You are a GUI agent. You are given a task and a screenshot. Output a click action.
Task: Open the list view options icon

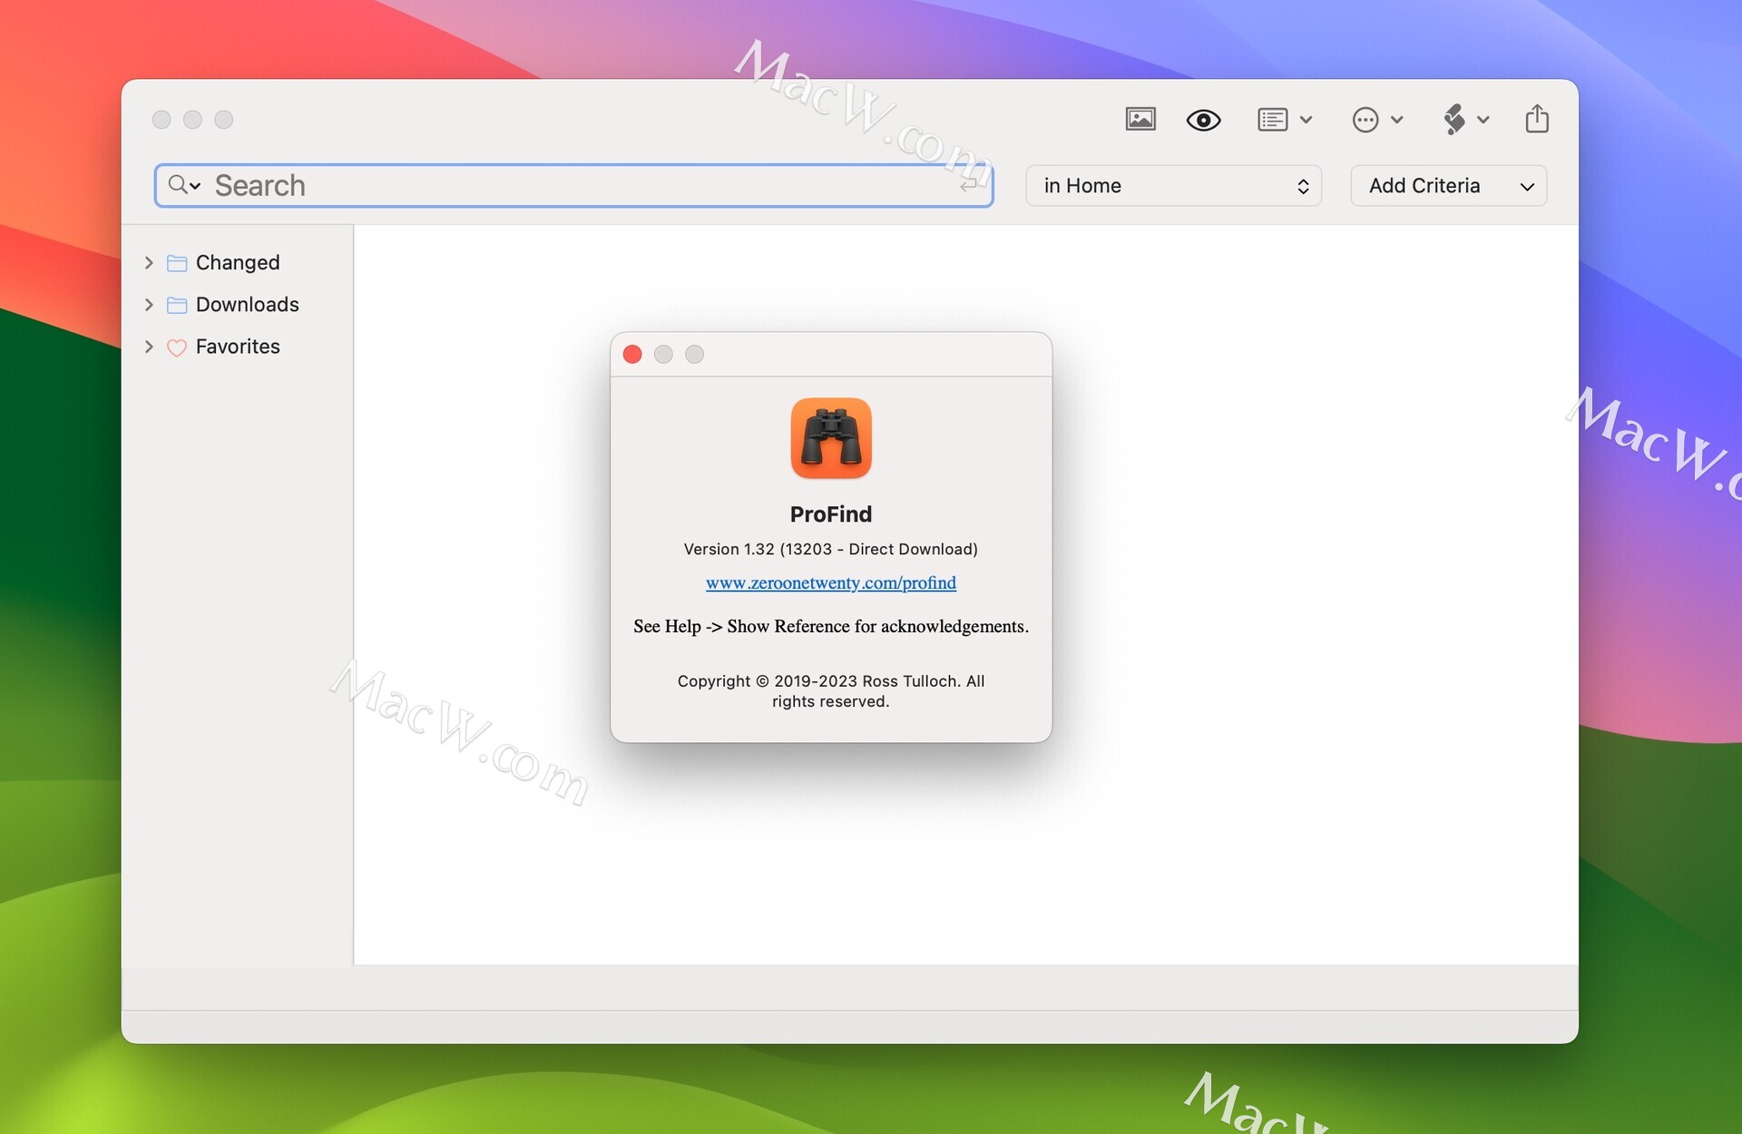click(x=1272, y=120)
